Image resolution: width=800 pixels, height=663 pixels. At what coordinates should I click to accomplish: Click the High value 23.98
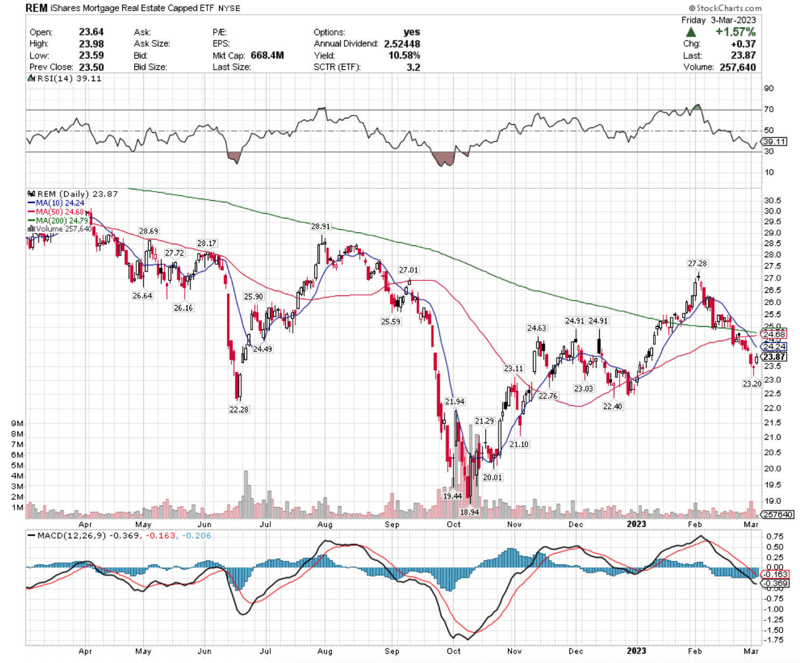91,44
